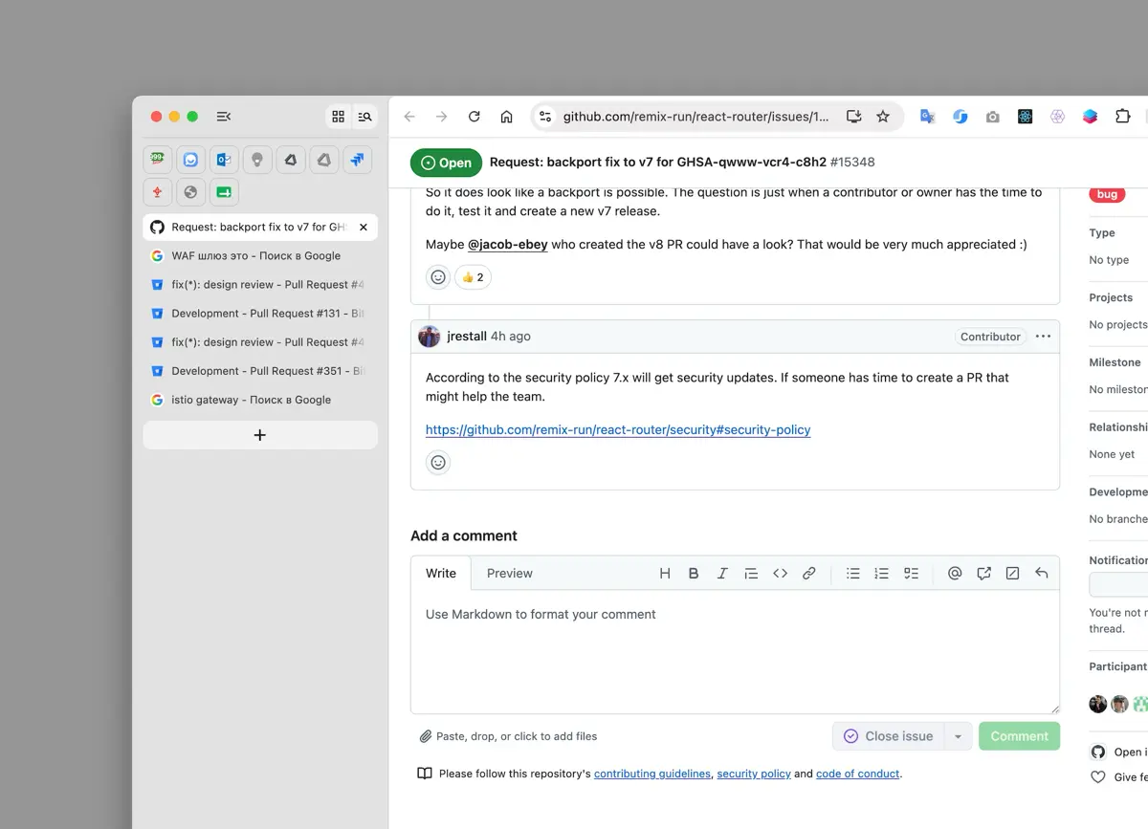
Task: Select the 'bug' label
Action: (x=1107, y=194)
